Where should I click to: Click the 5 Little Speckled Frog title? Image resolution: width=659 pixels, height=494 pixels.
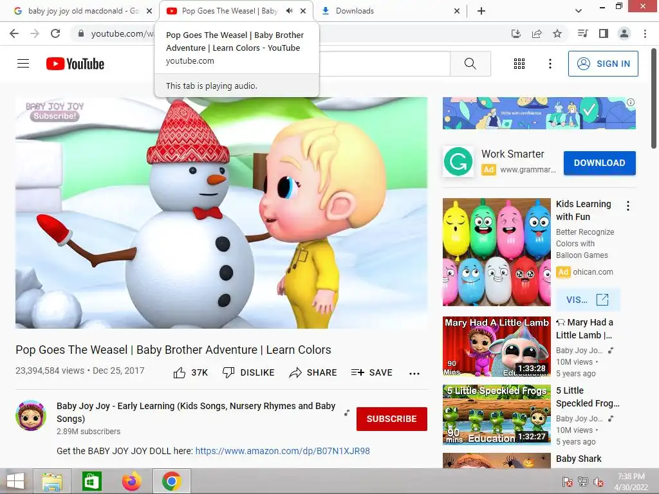point(588,397)
